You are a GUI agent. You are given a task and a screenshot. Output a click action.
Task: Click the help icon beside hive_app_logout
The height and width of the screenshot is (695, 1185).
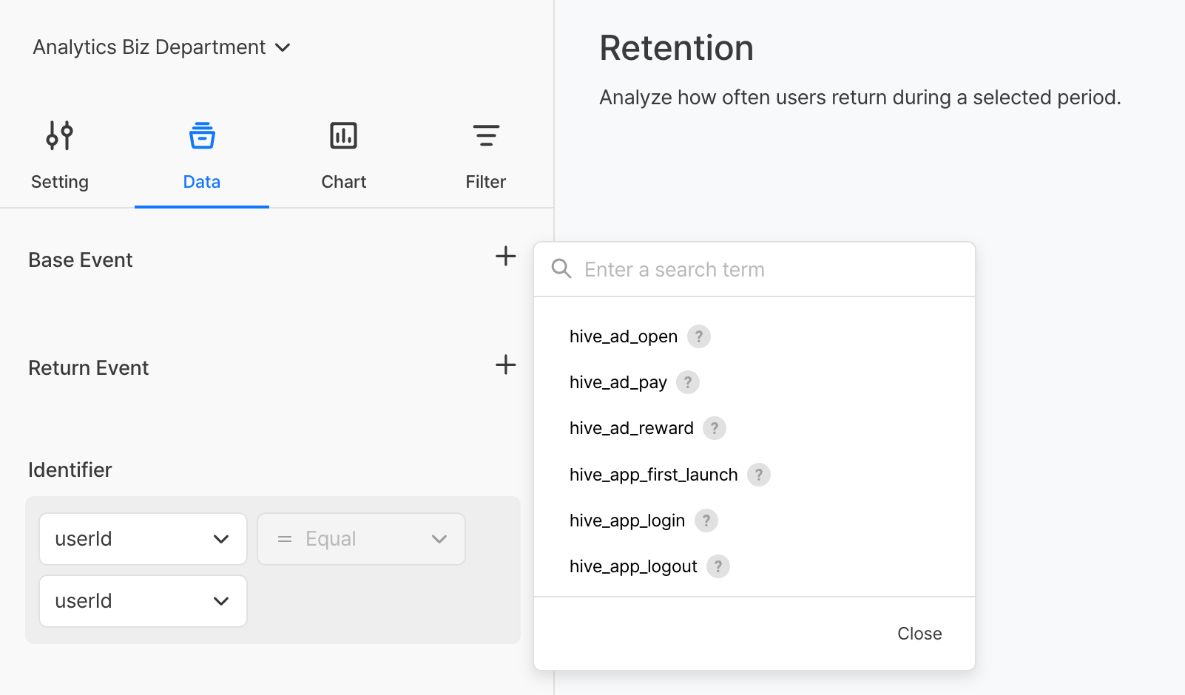718,566
